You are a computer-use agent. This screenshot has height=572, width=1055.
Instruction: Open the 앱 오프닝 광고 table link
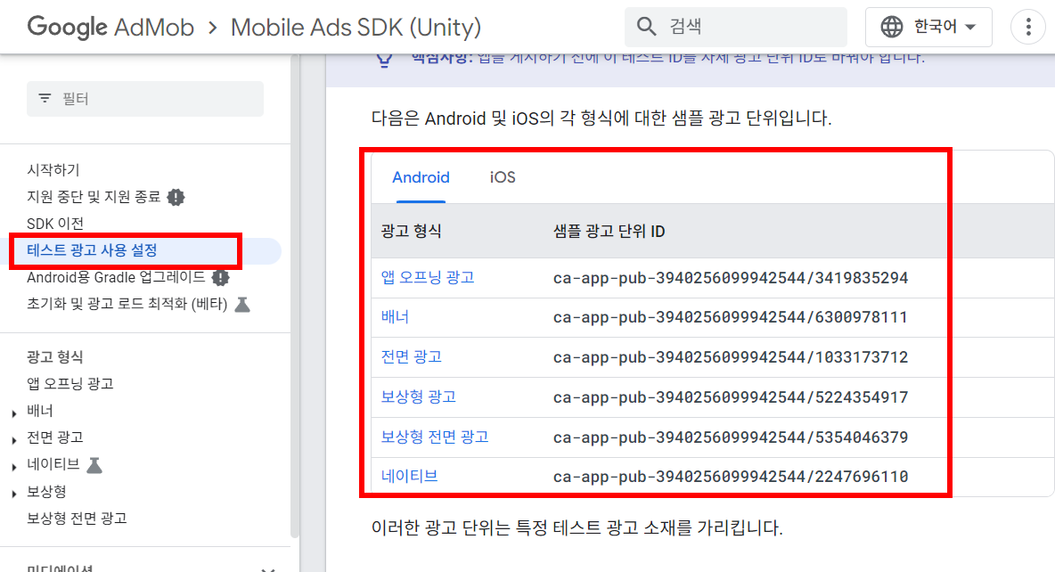click(428, 277)
